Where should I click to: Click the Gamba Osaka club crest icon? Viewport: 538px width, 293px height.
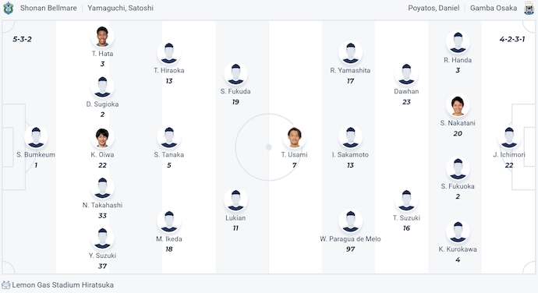[529, 8]
